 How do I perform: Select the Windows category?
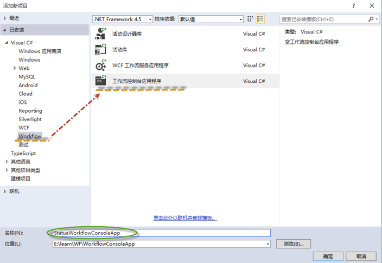click(29, 60)
